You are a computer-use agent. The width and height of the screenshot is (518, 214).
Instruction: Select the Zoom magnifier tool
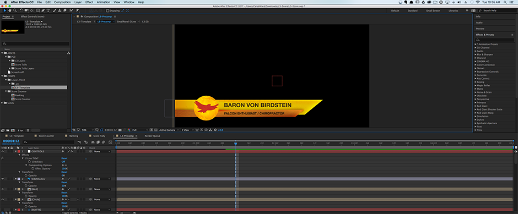(15, 10)
